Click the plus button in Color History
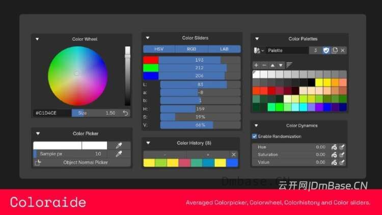The height and width of the screenshot is (215, 382). tap(208, 154)
